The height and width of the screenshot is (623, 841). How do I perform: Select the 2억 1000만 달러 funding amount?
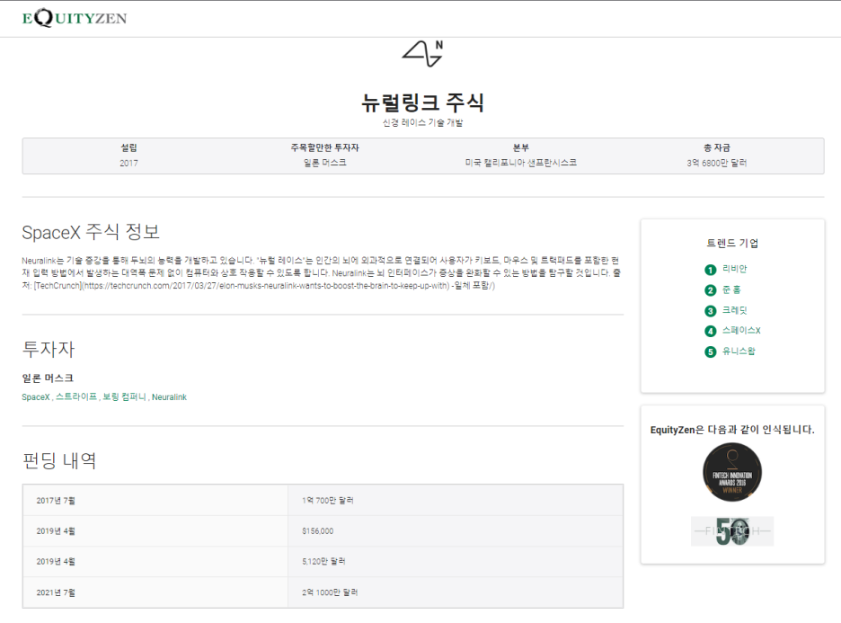pos(330,593)
